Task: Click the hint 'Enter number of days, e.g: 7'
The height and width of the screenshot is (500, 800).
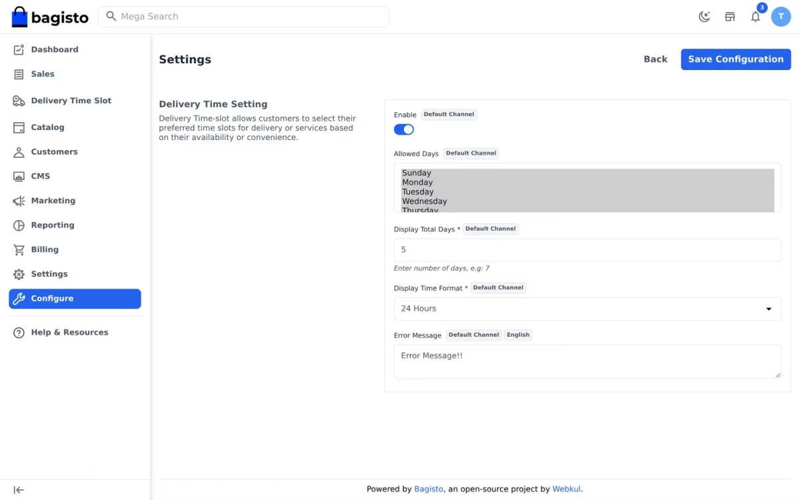Action: point(441,268)
